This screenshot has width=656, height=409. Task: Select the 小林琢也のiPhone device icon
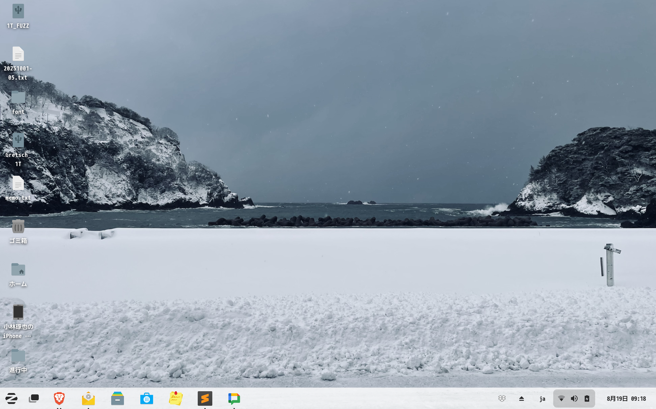point(18,312)
